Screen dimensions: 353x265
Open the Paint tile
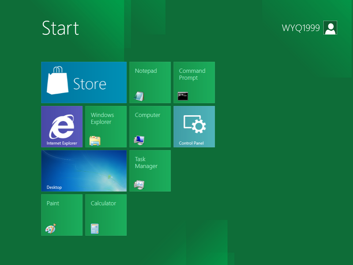(x=62, y=215)
